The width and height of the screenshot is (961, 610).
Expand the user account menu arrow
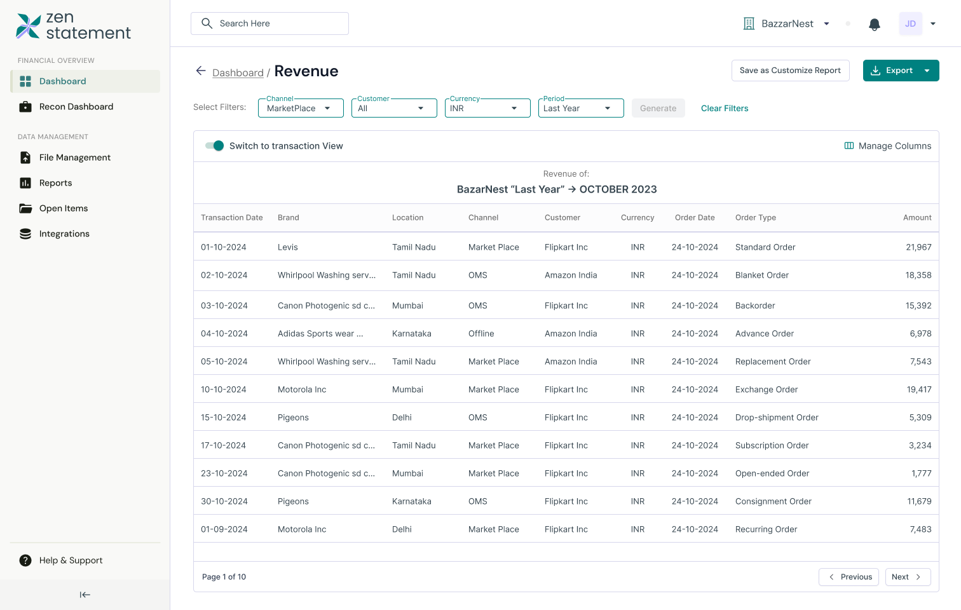933,24
